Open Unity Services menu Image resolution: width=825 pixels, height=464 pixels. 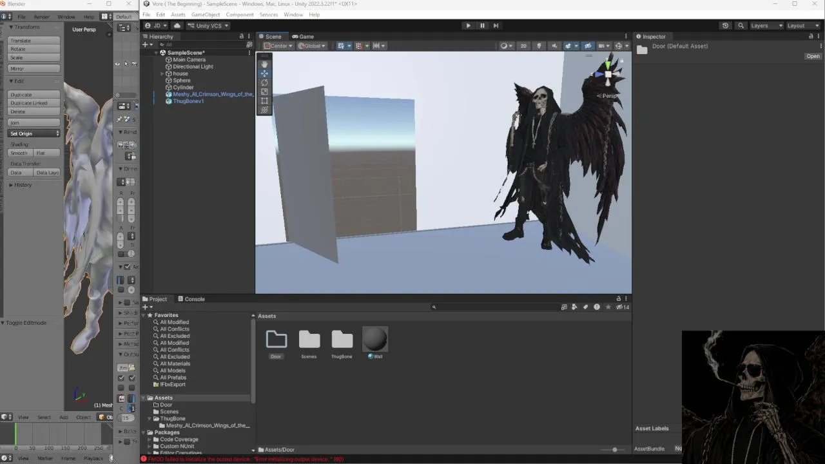tap(269, 15)
